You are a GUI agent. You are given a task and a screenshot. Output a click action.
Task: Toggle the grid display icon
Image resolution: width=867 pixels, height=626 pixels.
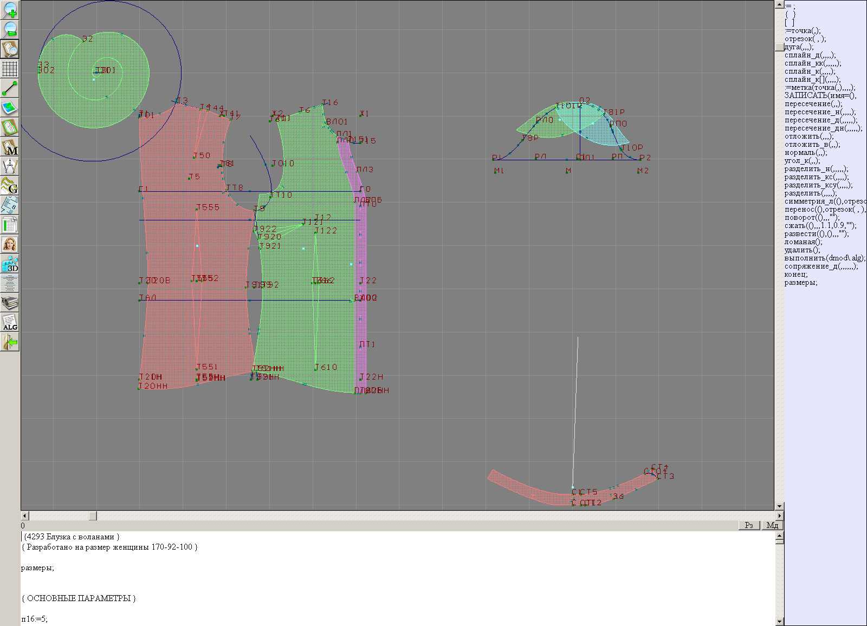(x=10, y=69)
